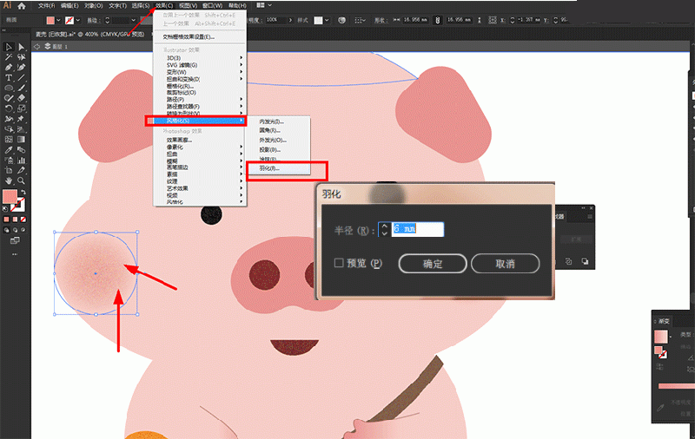Select 内发光 inner glow effect
695x439 pixels.
(x=271, y=121)
